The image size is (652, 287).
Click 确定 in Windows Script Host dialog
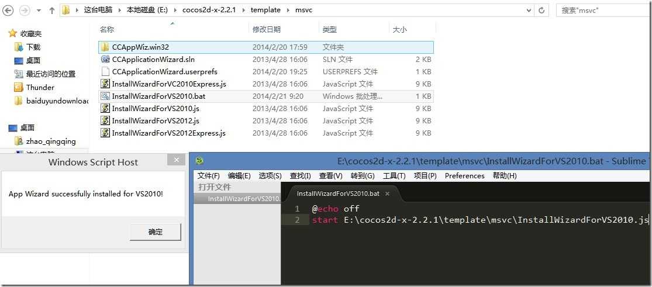(156, 232)
